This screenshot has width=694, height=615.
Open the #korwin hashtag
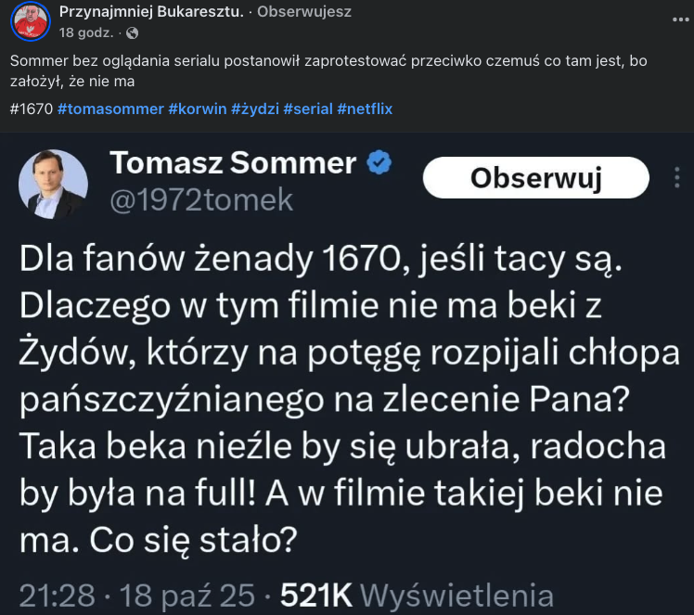[196, 109]
